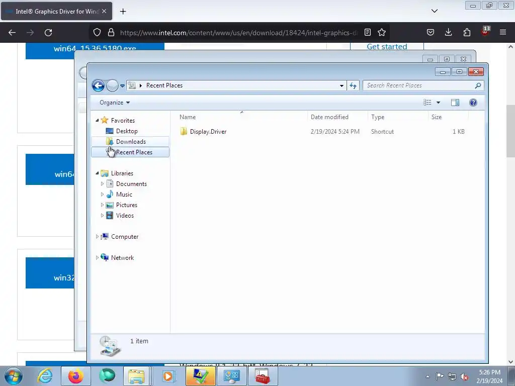Go back in Explorer navigation

[x=98, y=85]
